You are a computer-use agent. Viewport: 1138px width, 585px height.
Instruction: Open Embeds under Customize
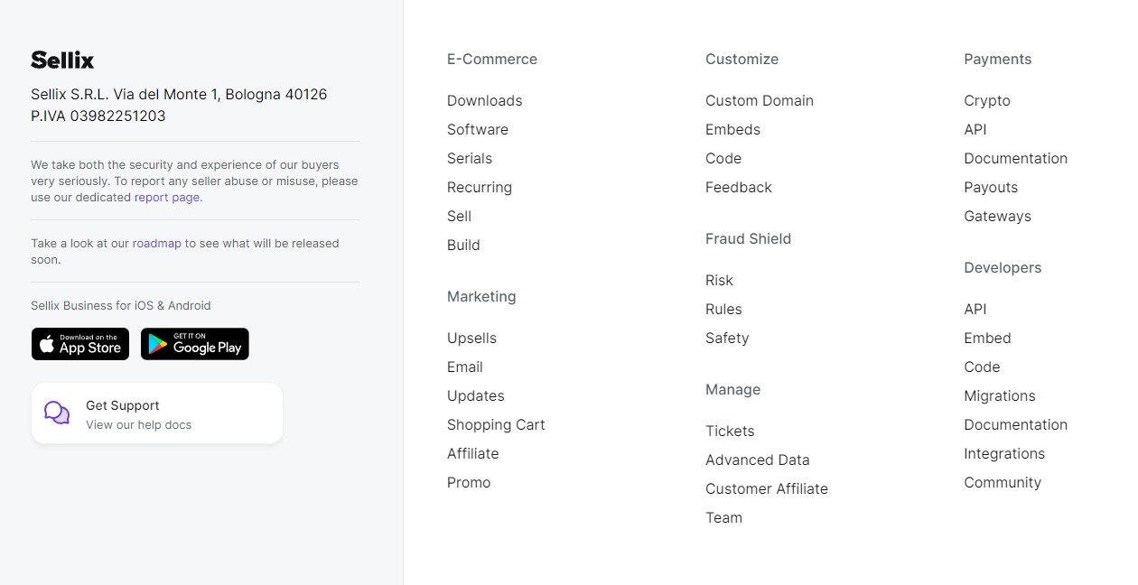[732, 129]
